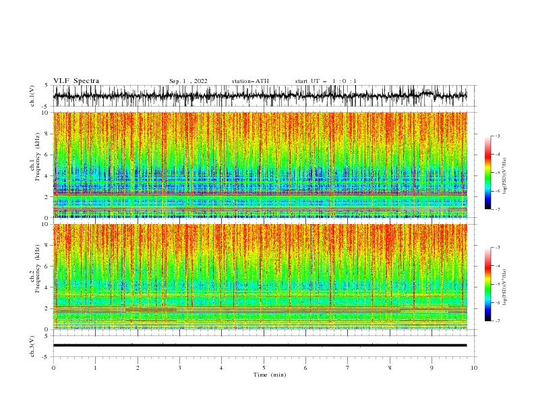534x413 pixels.
Task: Click the ch.2 spectrogram plot area
Action: tap(260, 277)
